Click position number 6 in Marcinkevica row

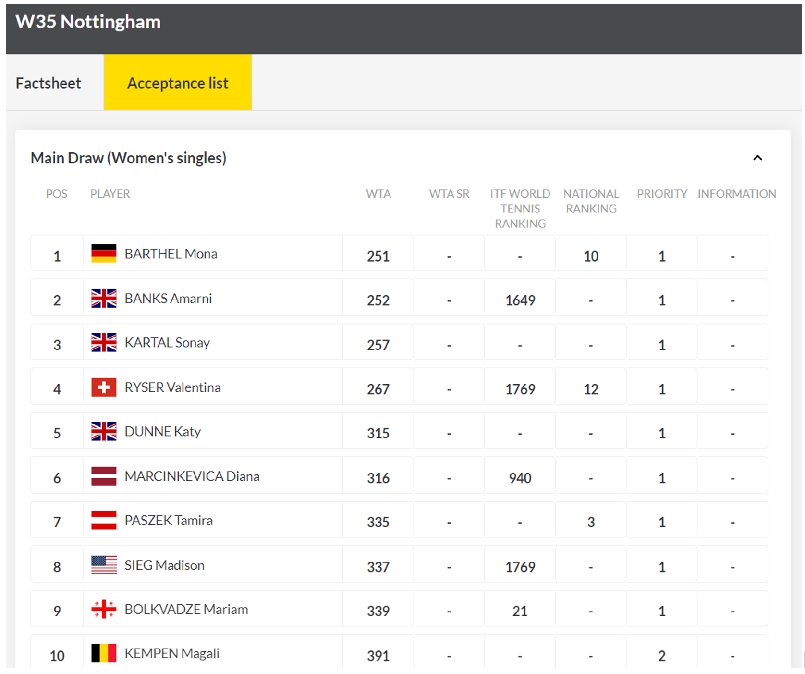[x=57, y=478]
